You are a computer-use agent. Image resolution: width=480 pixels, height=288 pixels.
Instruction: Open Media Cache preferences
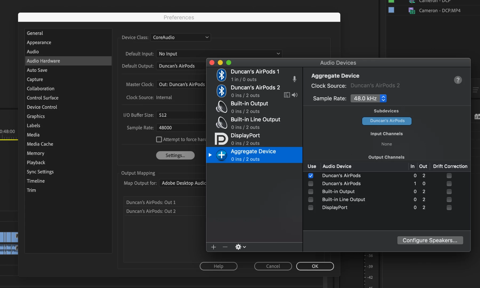68,144
